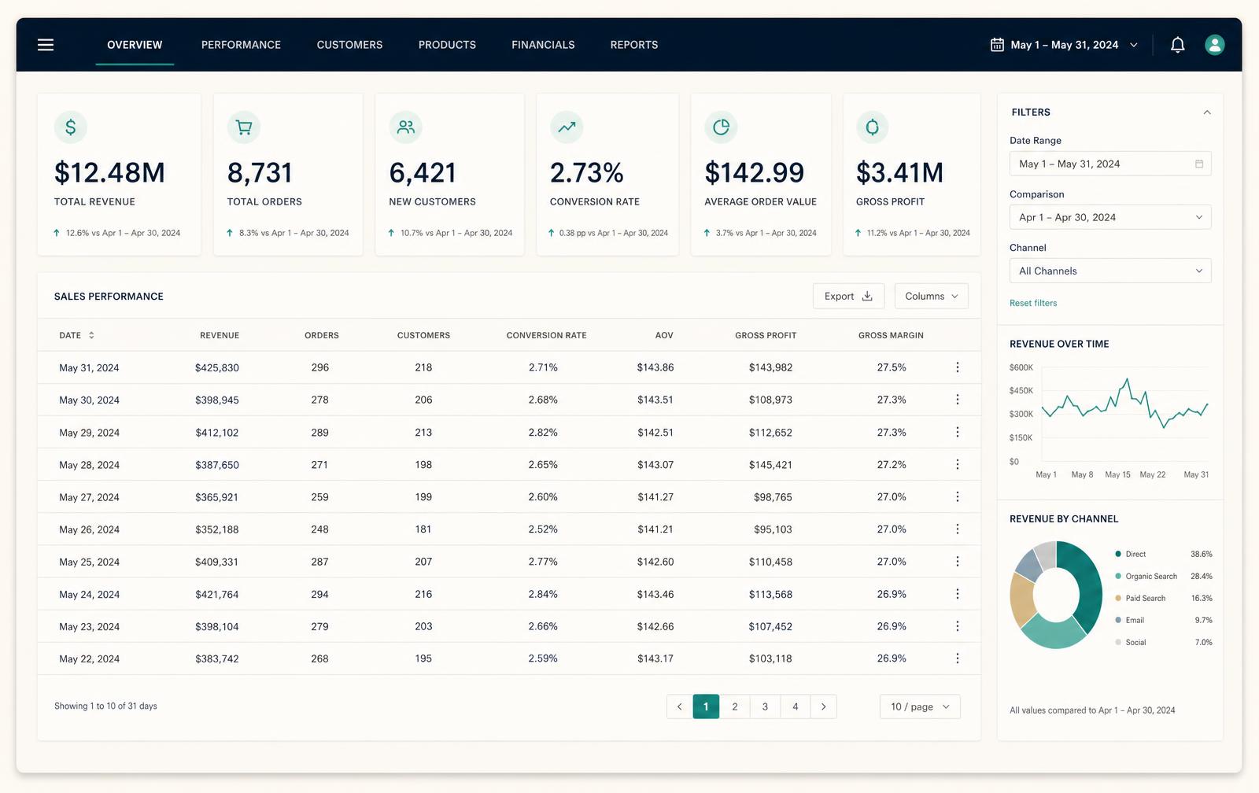Click the Gross Profit card icon

coord(873,127)
